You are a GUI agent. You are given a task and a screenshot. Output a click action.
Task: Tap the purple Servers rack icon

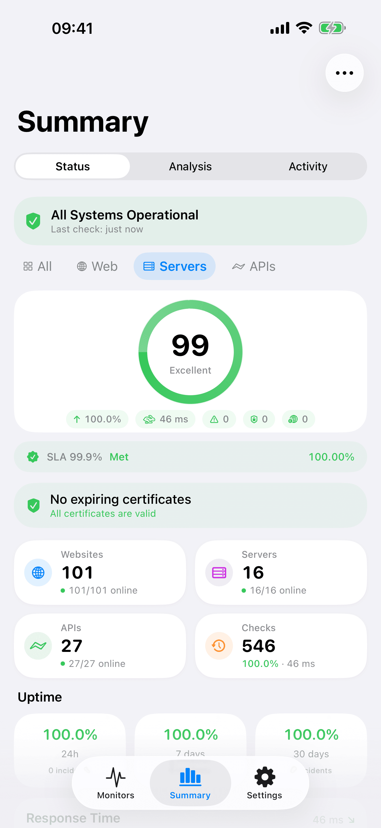pos(219,572)
